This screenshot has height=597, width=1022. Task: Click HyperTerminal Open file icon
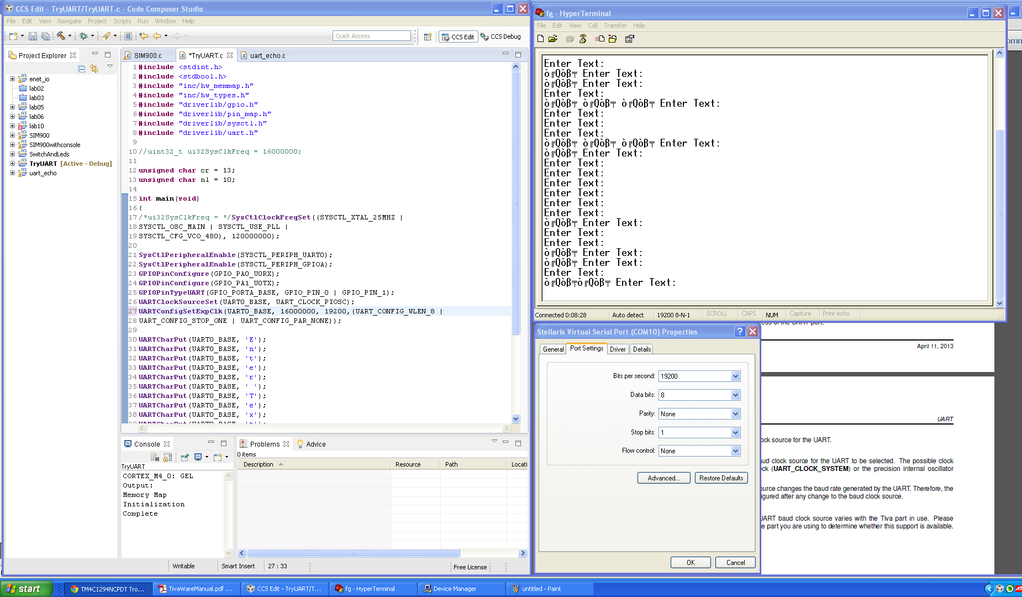pyautogui.click(x=552, y=39)
